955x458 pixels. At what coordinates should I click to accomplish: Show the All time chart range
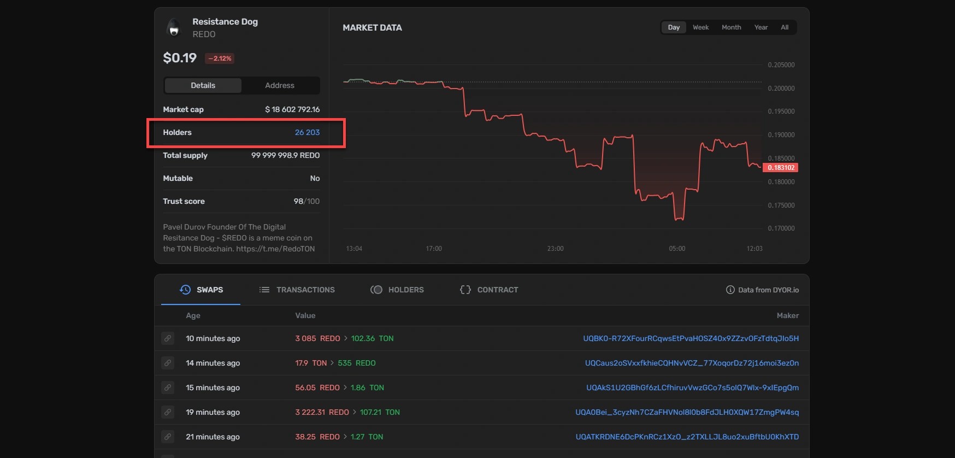[785, 27]
